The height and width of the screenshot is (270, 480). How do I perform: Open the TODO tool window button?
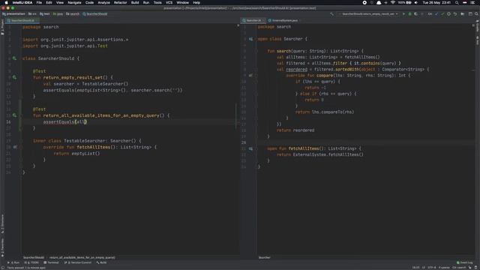tap(31, 262)
